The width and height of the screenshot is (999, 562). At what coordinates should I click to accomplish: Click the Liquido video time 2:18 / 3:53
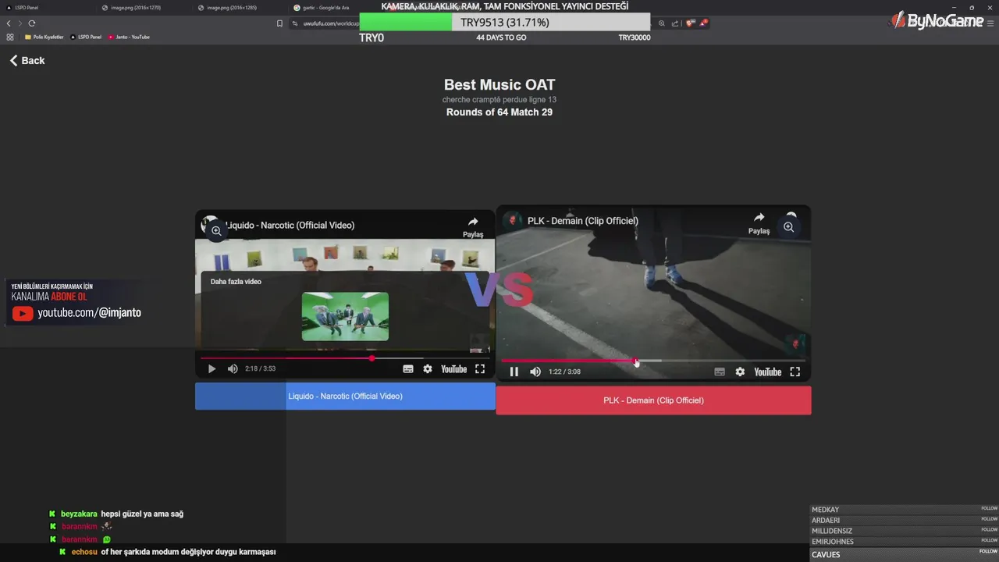[x=260, y=369]
